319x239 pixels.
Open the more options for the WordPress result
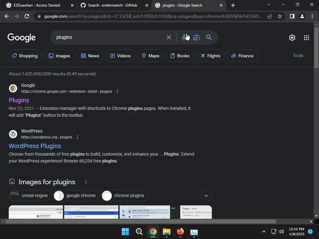(78, 137)
